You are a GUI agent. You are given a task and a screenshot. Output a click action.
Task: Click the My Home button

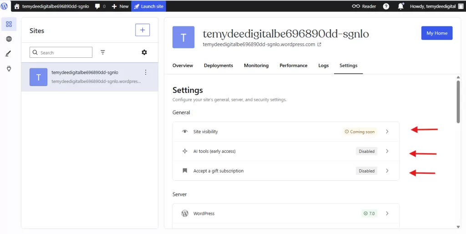click(437, 33)
